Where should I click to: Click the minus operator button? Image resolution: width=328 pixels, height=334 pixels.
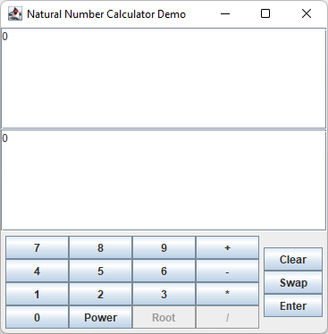tap(228, 271)
